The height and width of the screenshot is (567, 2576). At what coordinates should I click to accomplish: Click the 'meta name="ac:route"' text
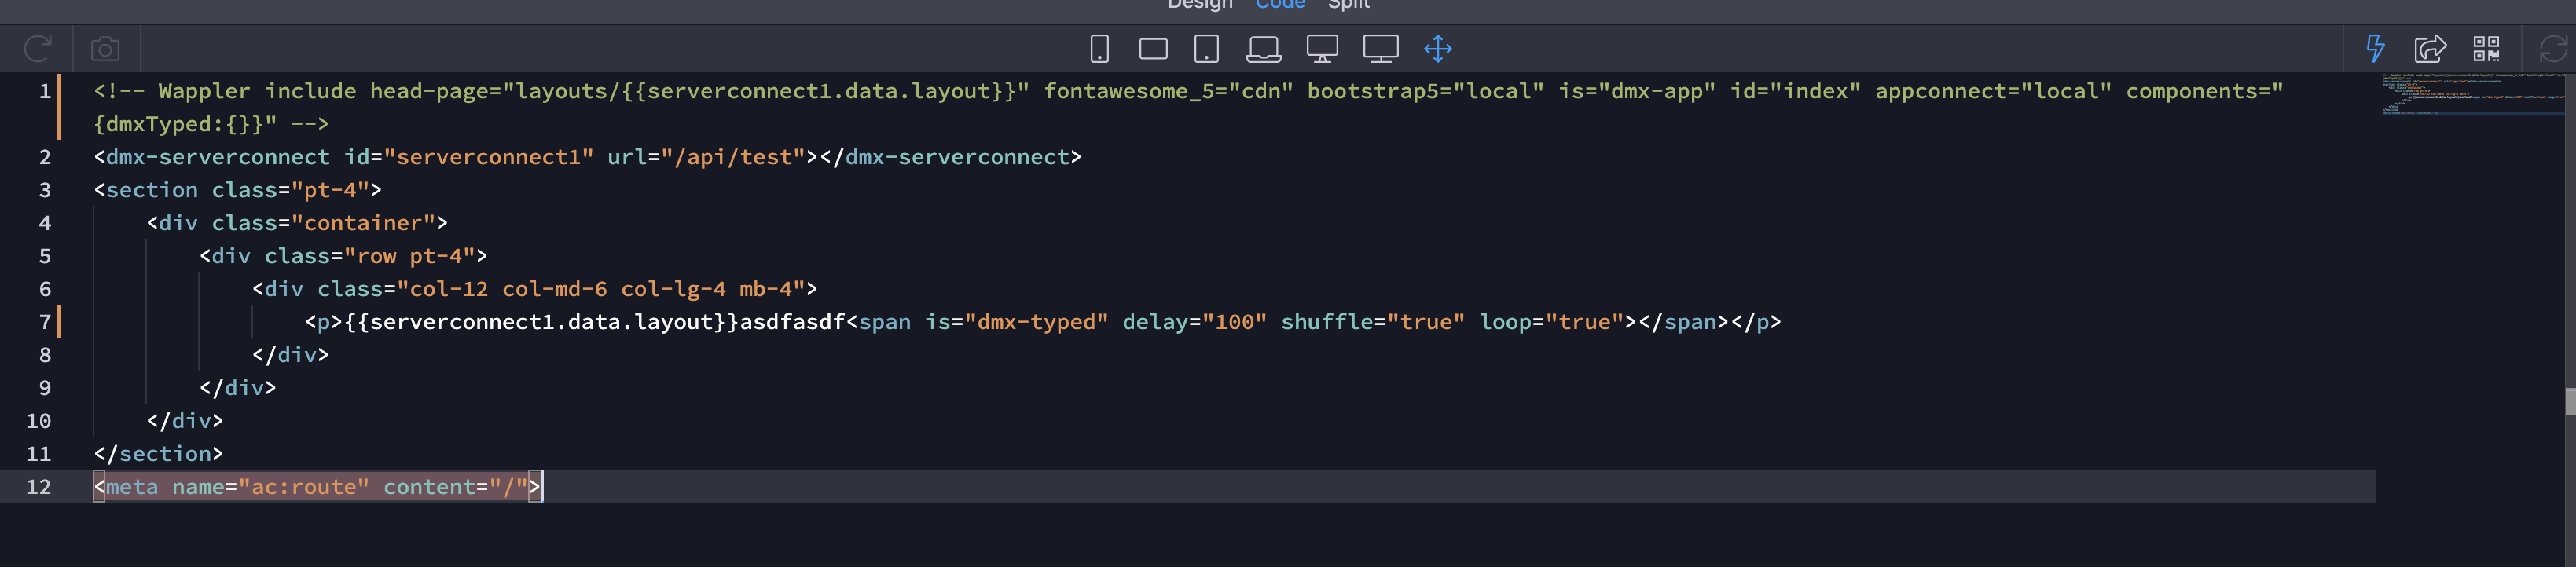238,487
